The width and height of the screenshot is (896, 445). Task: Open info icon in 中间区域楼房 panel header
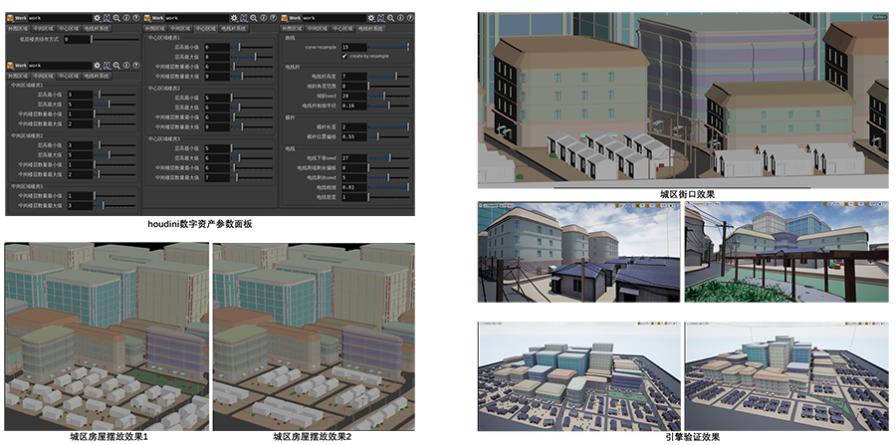pyautogui.click(x=126, y=66)
